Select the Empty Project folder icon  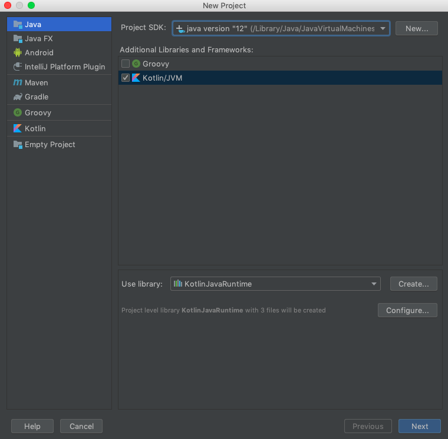[18, 144]
